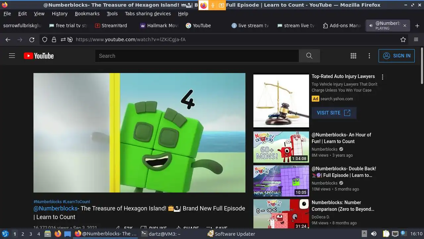Open Number Comparison video thumbnail
Image resolution: width=424 pixels, height=239 pixels.
[x=281, y=214]
